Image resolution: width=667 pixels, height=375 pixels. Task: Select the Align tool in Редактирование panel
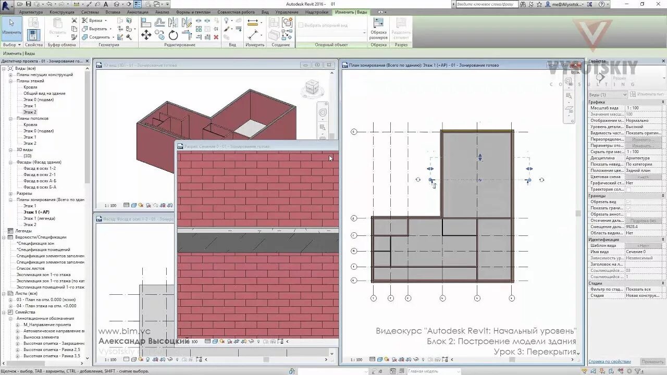pos(146,22)
